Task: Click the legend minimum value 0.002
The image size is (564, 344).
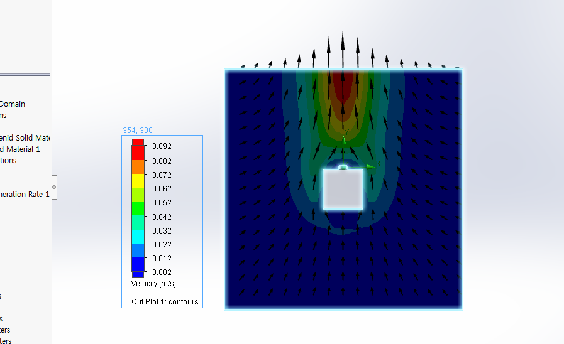Action: (x=162, y=272)
